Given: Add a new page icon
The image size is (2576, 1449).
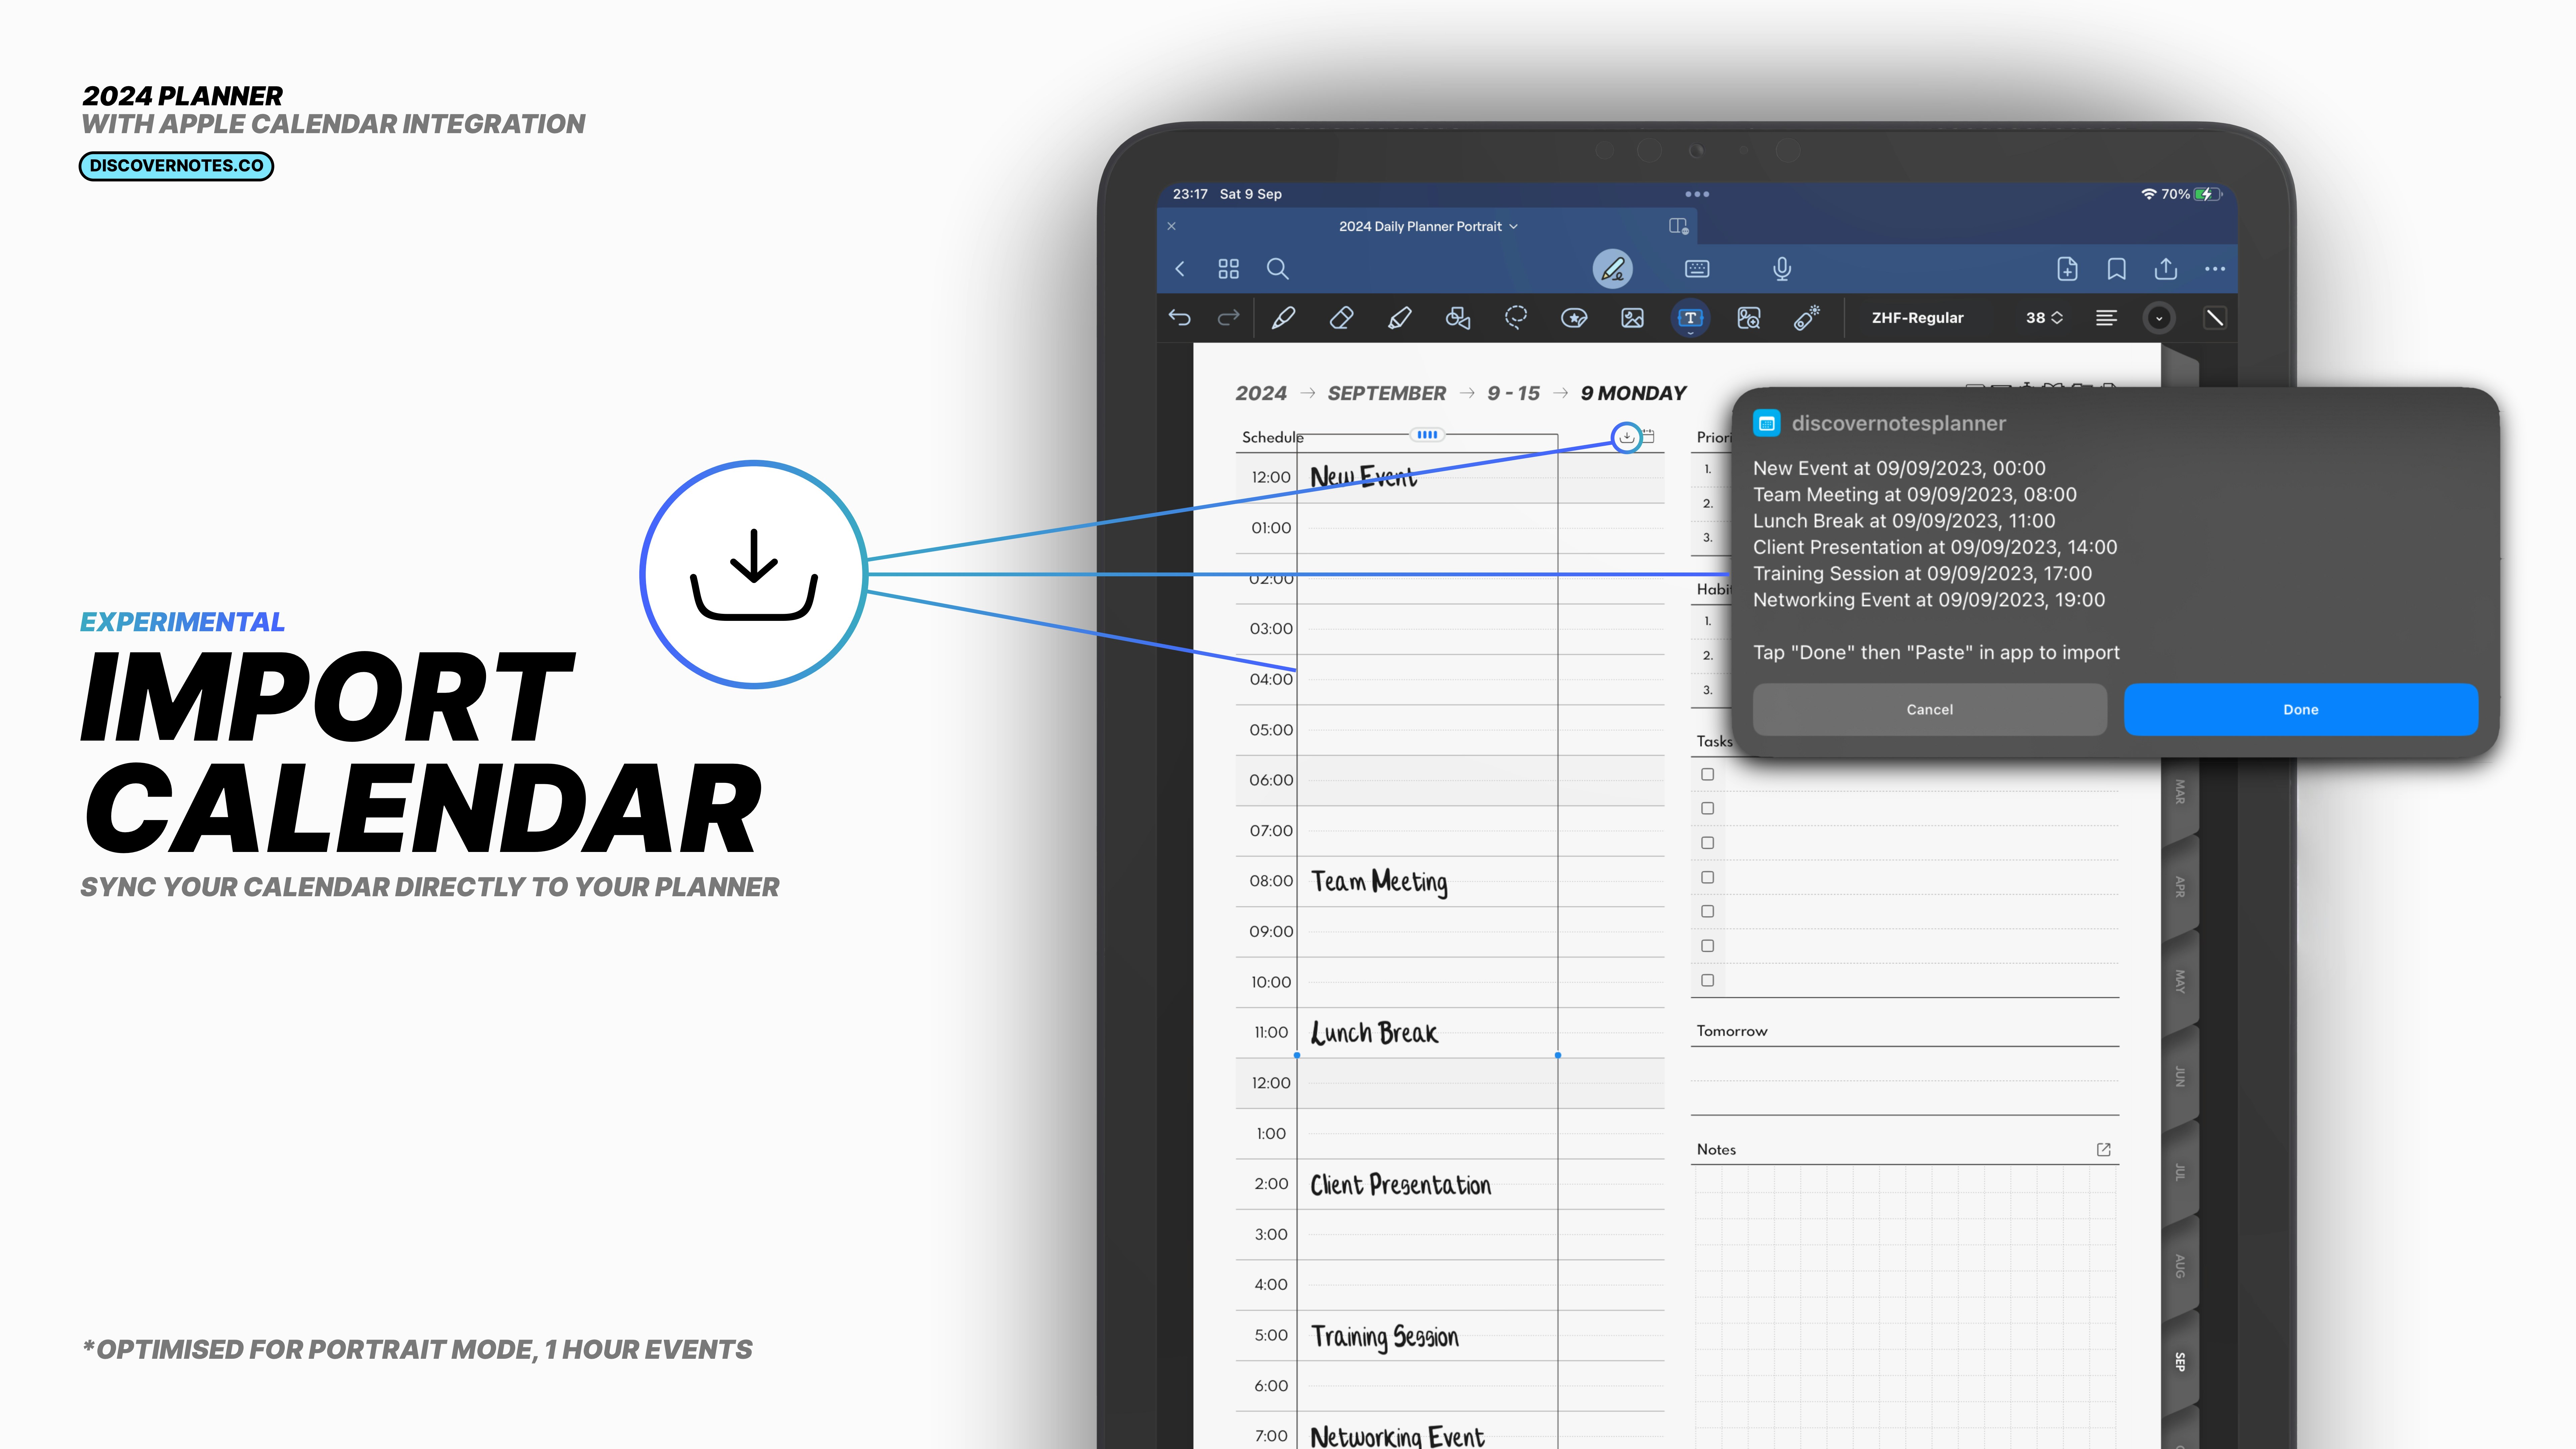Looking at the screenshot, I should click(x=2067, y=269).
